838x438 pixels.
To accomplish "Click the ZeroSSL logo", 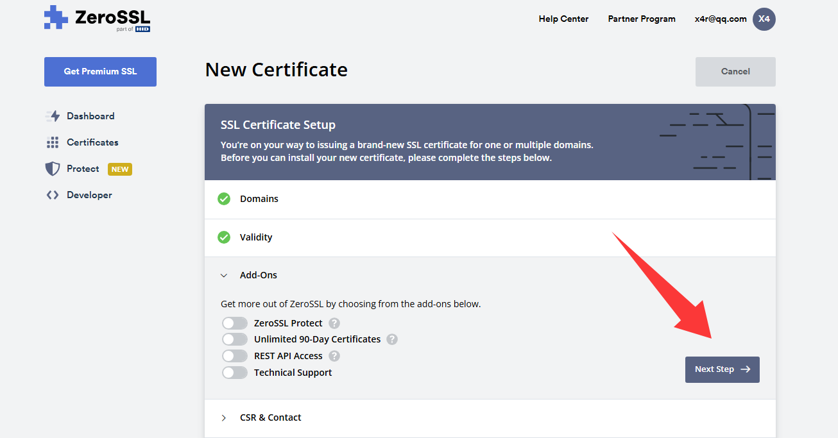I will point(97,19).
